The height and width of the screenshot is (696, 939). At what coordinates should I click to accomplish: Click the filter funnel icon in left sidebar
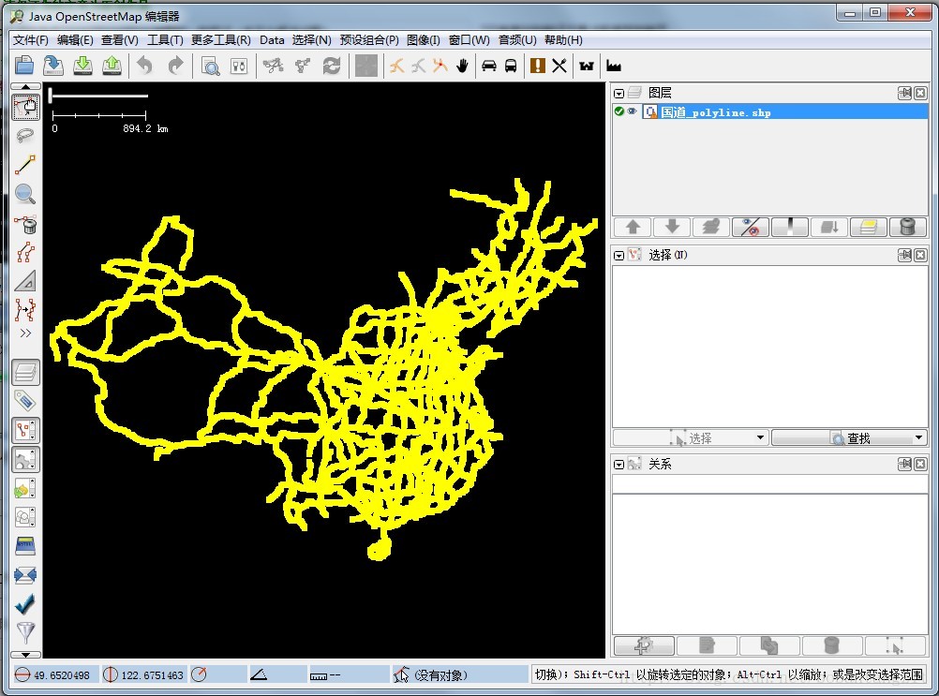(25, 631)
